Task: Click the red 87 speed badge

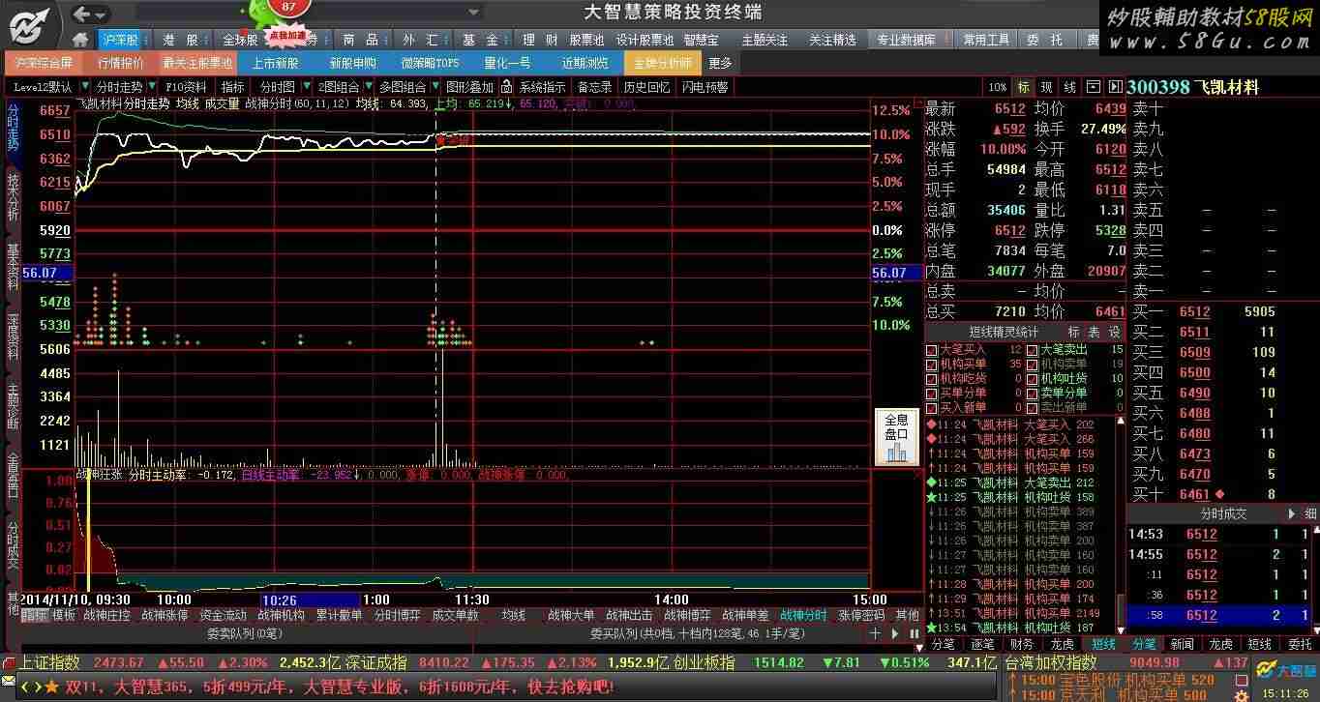Action: point(287,7)
